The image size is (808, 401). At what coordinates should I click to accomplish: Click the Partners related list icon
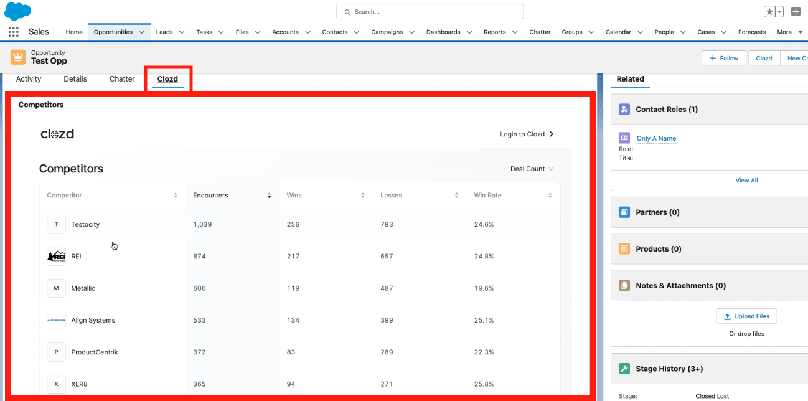point(624,212)
